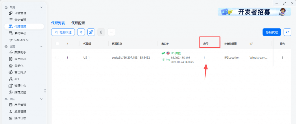Switch to the 代理配置 tab
Image resolution: width=296 pixels, height=124 pixels.
(x=78, y=23)
